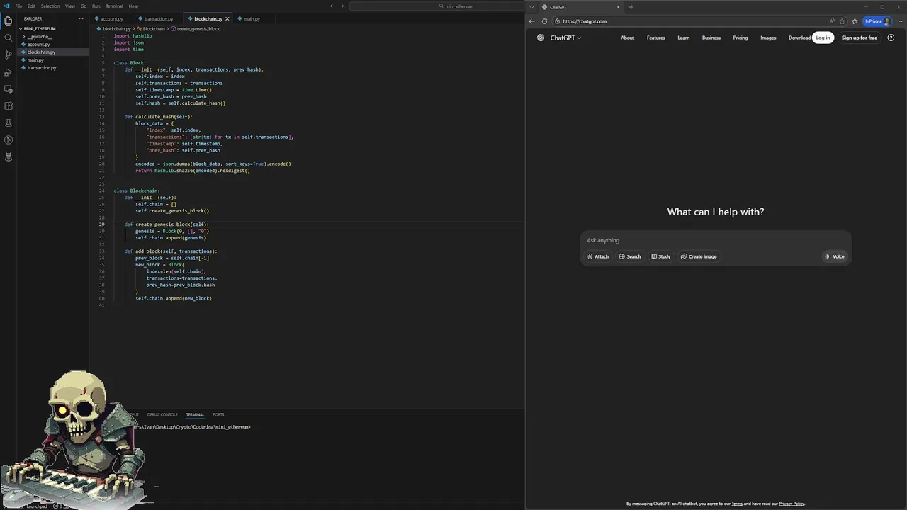Click the Ask anything prompt field
The height and width of the screenshot is (510, 907).
(x=716, y=240)
